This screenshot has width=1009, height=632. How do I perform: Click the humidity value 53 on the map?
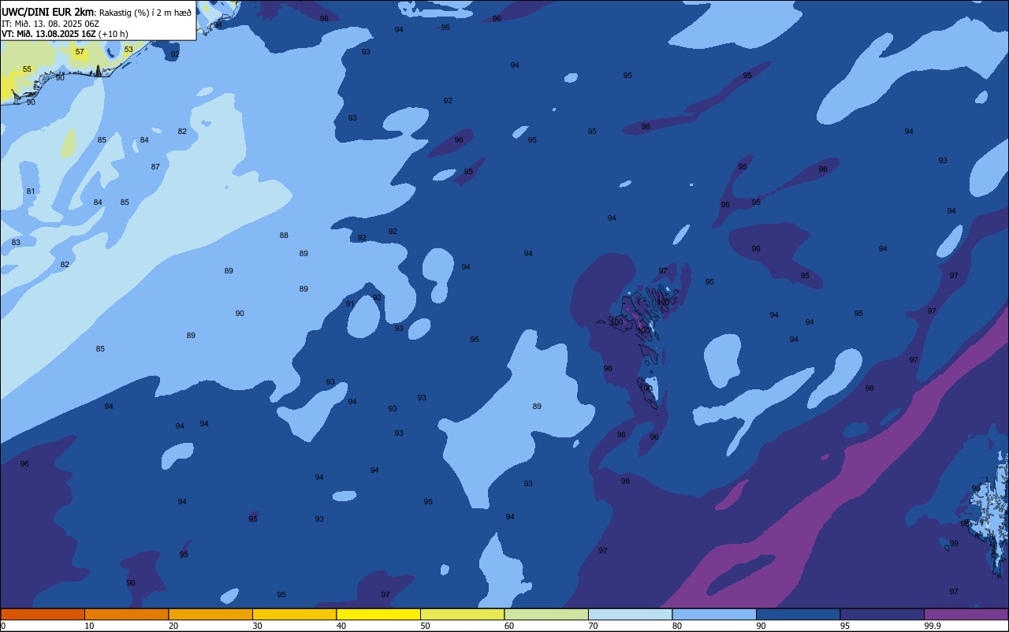(128, 50)
